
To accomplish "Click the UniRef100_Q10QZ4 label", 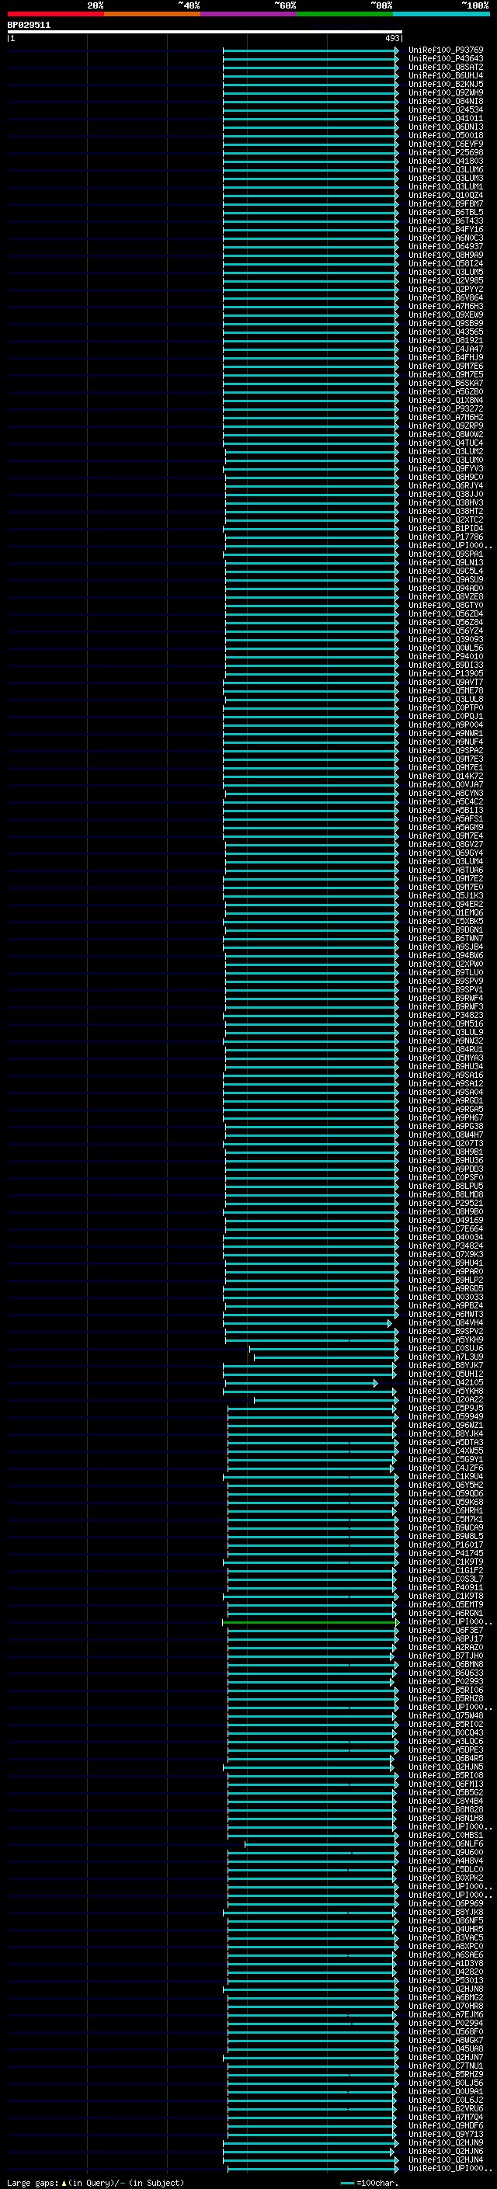I will (446, 196).
